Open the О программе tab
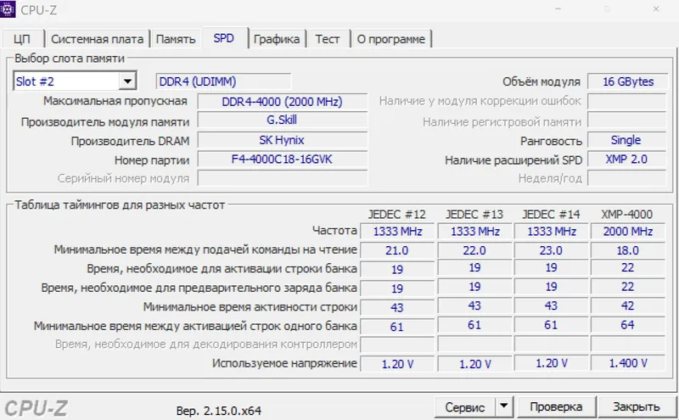The height and width of the screenshot is (420, 679). pyautogui.click(x=391, y=39)
